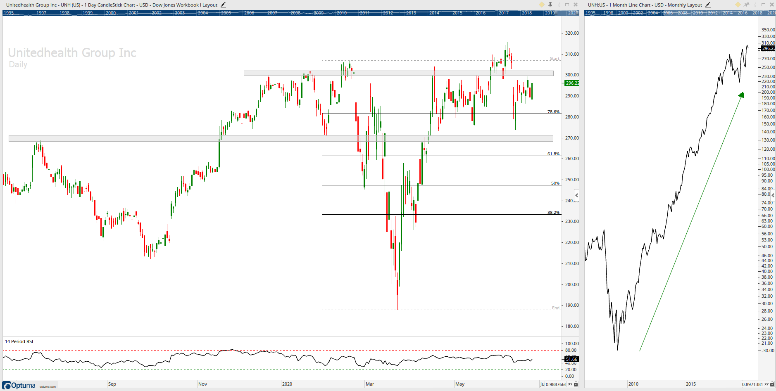Open the Optuma logo in bottom corner
Screen dimensions: 776x391
click(19, 385)
